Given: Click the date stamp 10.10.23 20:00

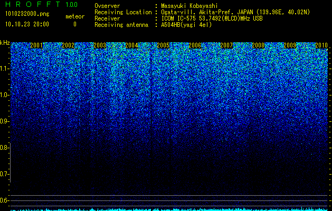Looking at the screenshot, I should (27, 24).
